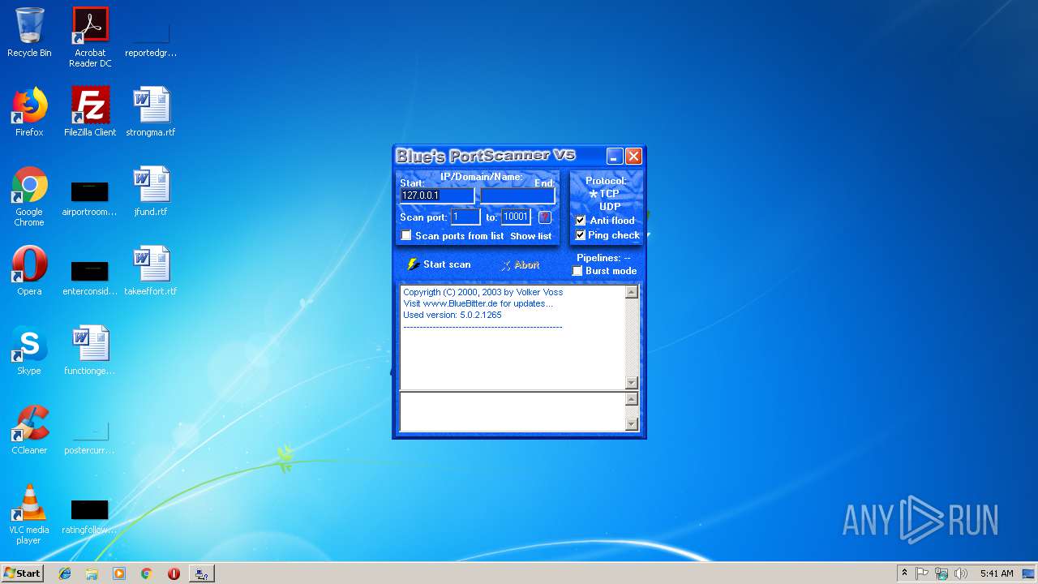Click the upper log scrollbar up arrow
Viewport: 1038px width, 584px height.
coord(632,292)
